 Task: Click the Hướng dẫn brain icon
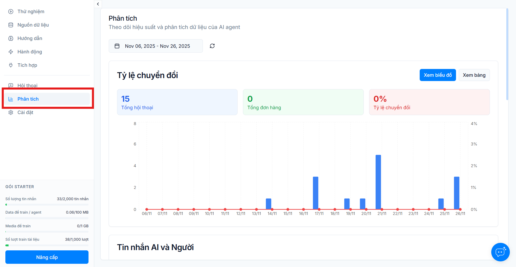click(11, 38)
